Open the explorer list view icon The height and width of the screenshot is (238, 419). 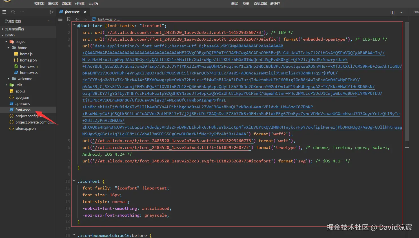pyautogui.click(x=4, y=12)
